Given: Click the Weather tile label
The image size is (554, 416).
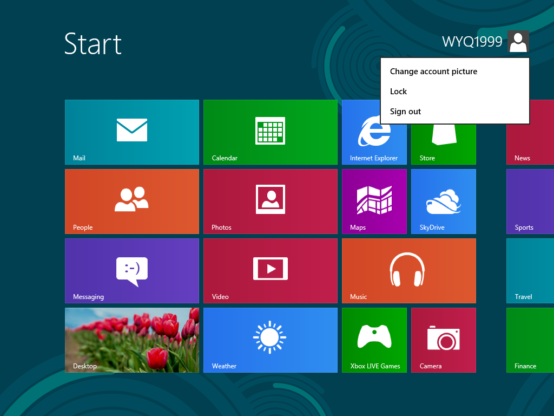Looking at the screenshot, I should (x=224, y=366).
